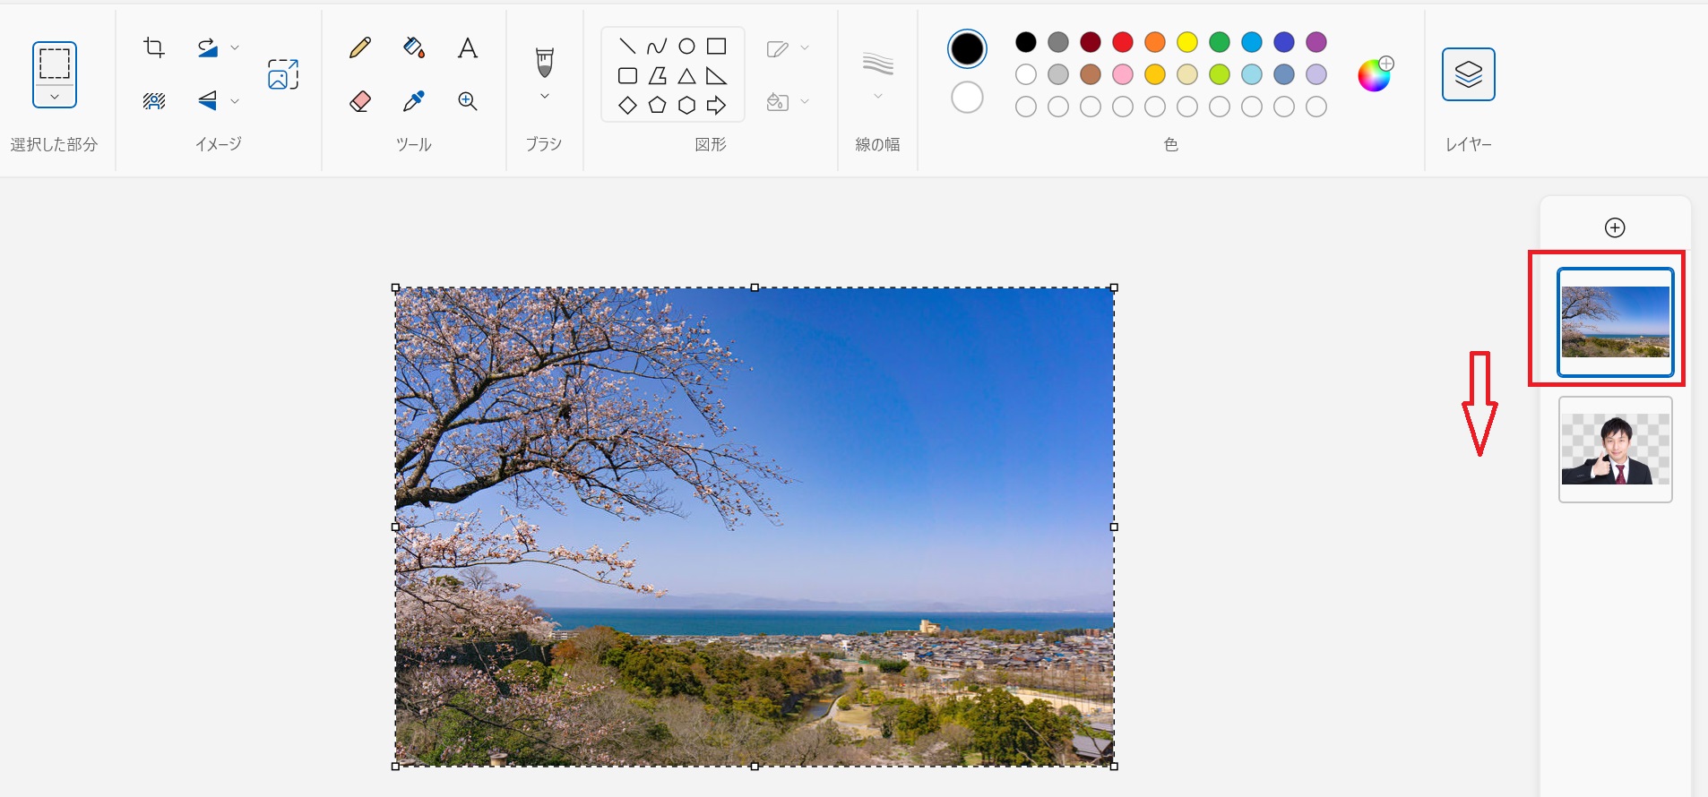Pick the Right arrow shape

(x=716, y=106)
